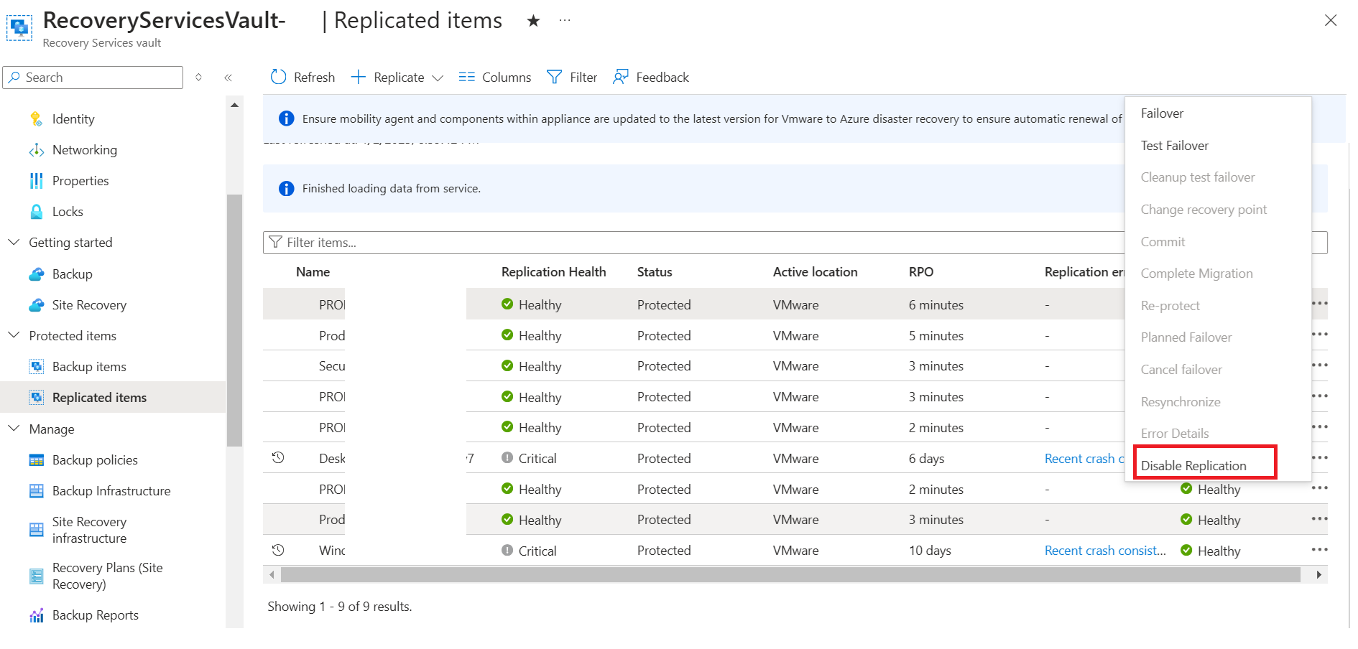Select the 5 minutes RPO cell
Image resolution: width=1358 pixels, height=649 pixels.
(936, 336)
